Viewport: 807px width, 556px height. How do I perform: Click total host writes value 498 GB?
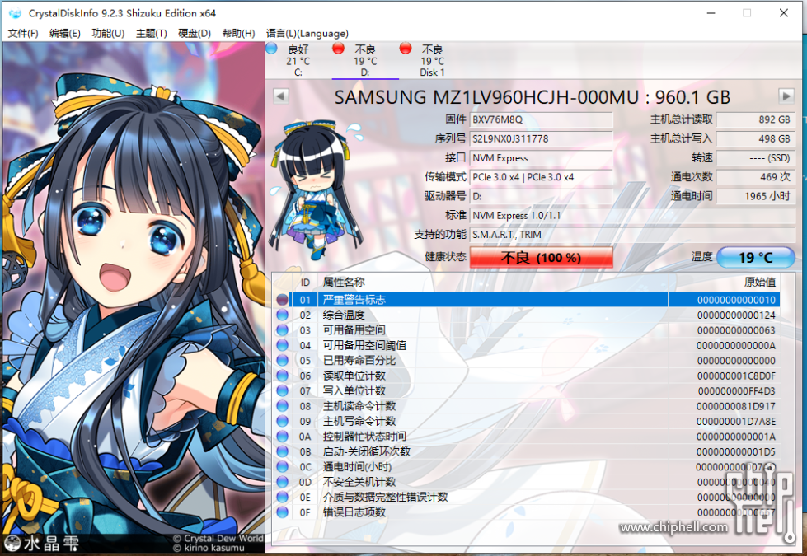coord(756,139)
